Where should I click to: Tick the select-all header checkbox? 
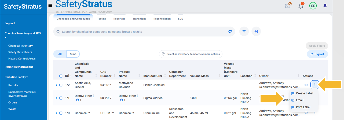61,76
